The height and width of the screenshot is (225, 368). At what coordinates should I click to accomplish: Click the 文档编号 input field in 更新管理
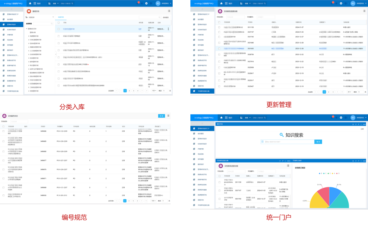pyautogui.click(x=266, y=17)
